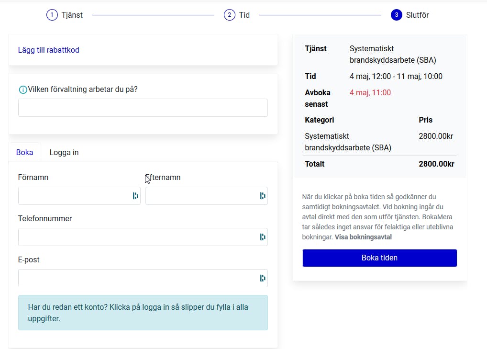The image size is (487, 349).
Task: Click the Tid step label
Action: 244,15
